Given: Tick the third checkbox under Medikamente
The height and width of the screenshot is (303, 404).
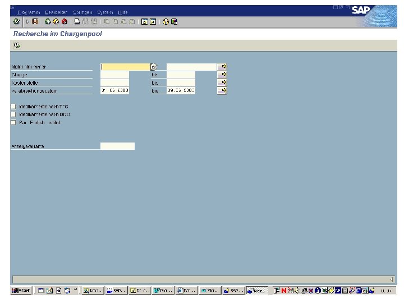Looking at the screenshot, I should coord(13,122).
